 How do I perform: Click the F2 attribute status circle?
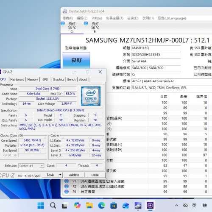67,187
